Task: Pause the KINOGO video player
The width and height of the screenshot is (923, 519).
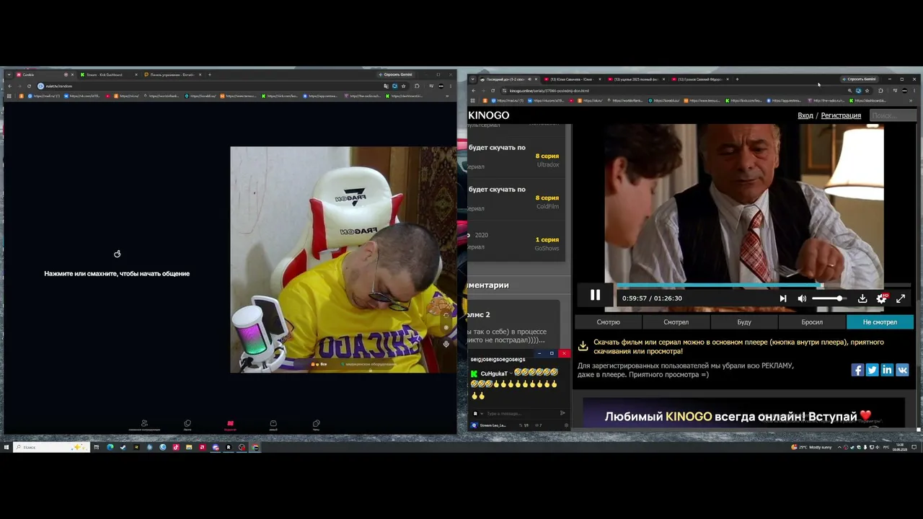Action: pyautogui.click(x=595, y=295)
